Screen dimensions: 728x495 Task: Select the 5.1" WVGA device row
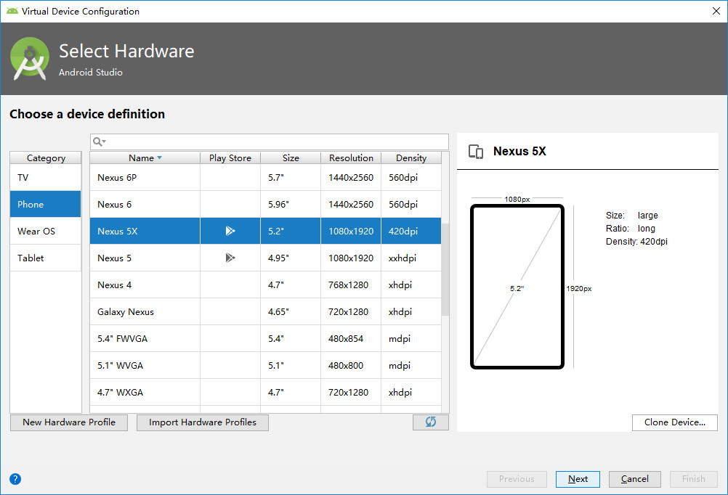click(266, 366)
